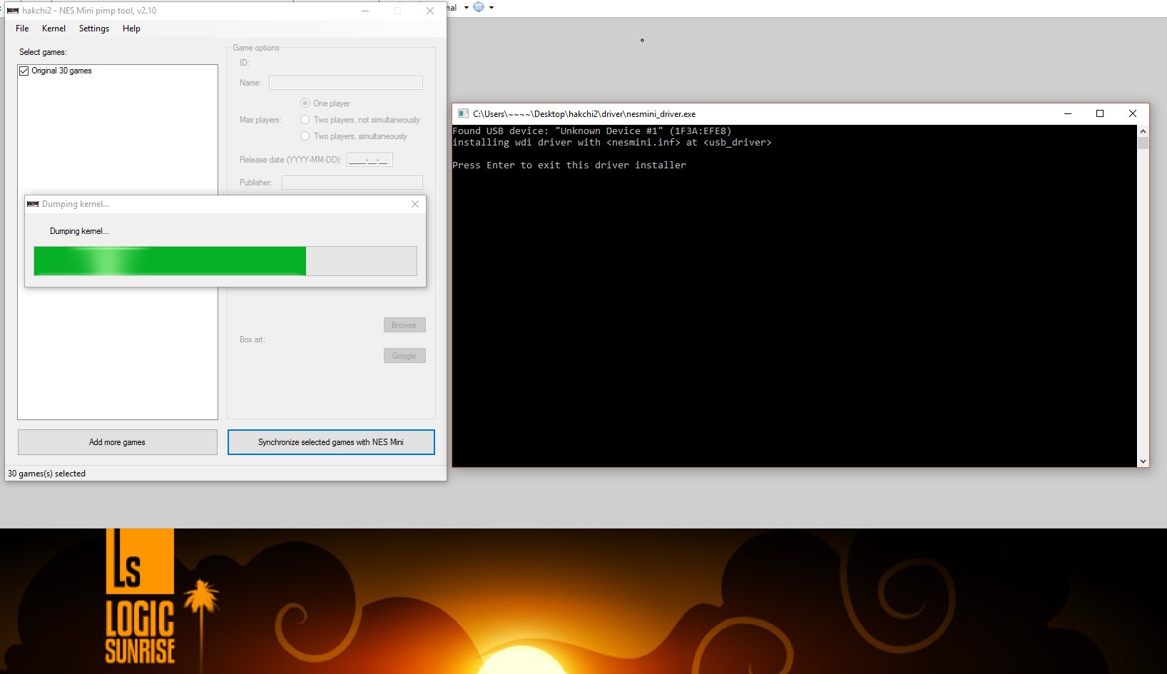Viewport: 1167px width, 674px height.
Task: Close the Dumping kernel dialog
Action: (x=415, y=204)
